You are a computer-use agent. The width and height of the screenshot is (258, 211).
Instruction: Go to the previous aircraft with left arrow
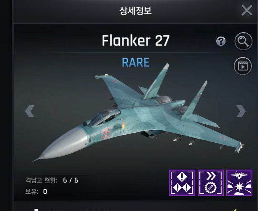(30, 111)
